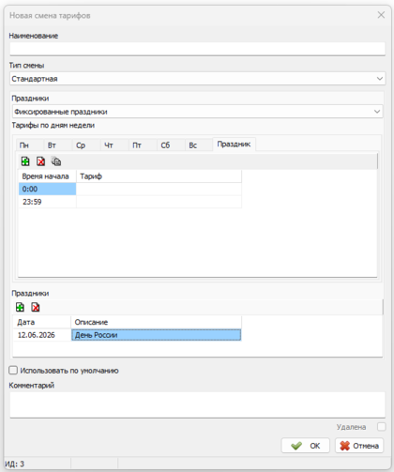Select the 12.06.2026 date cell
Screen dimensions: 394x472
tap(42, 335)
